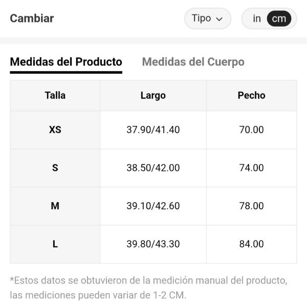Click the 70.00 chest measurement cell
Image resolution: width=307 pixels, height=306 pixels.
pos(251,129)
